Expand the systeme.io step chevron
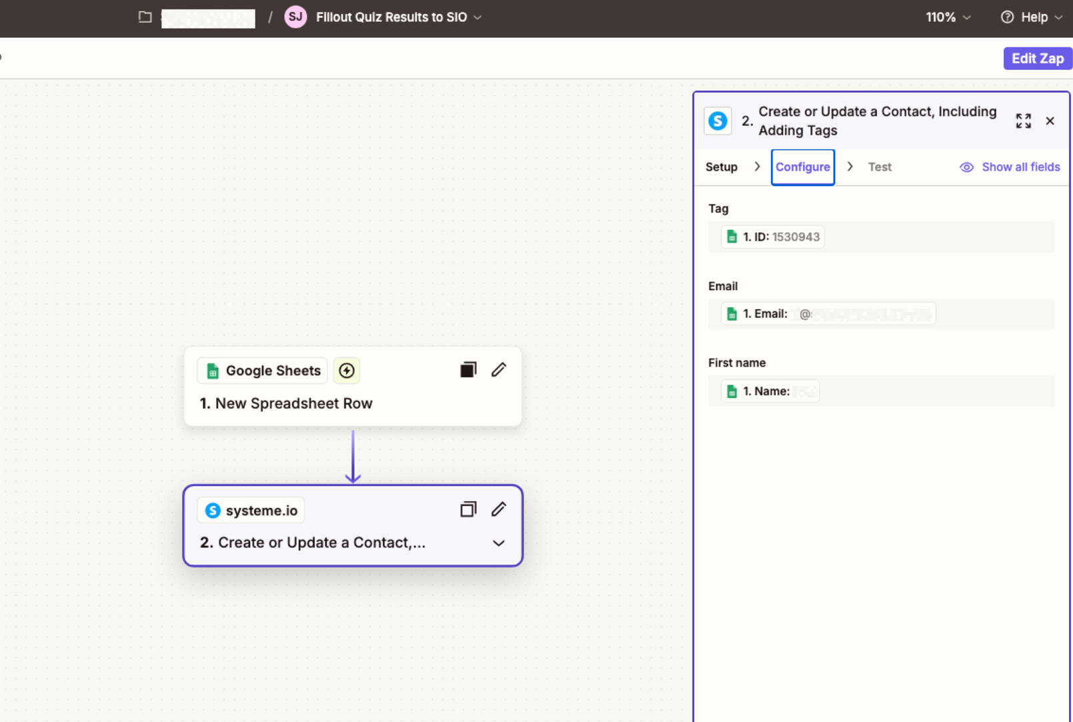This screenshot has height=722, width=1073. [x=498, y=543]
